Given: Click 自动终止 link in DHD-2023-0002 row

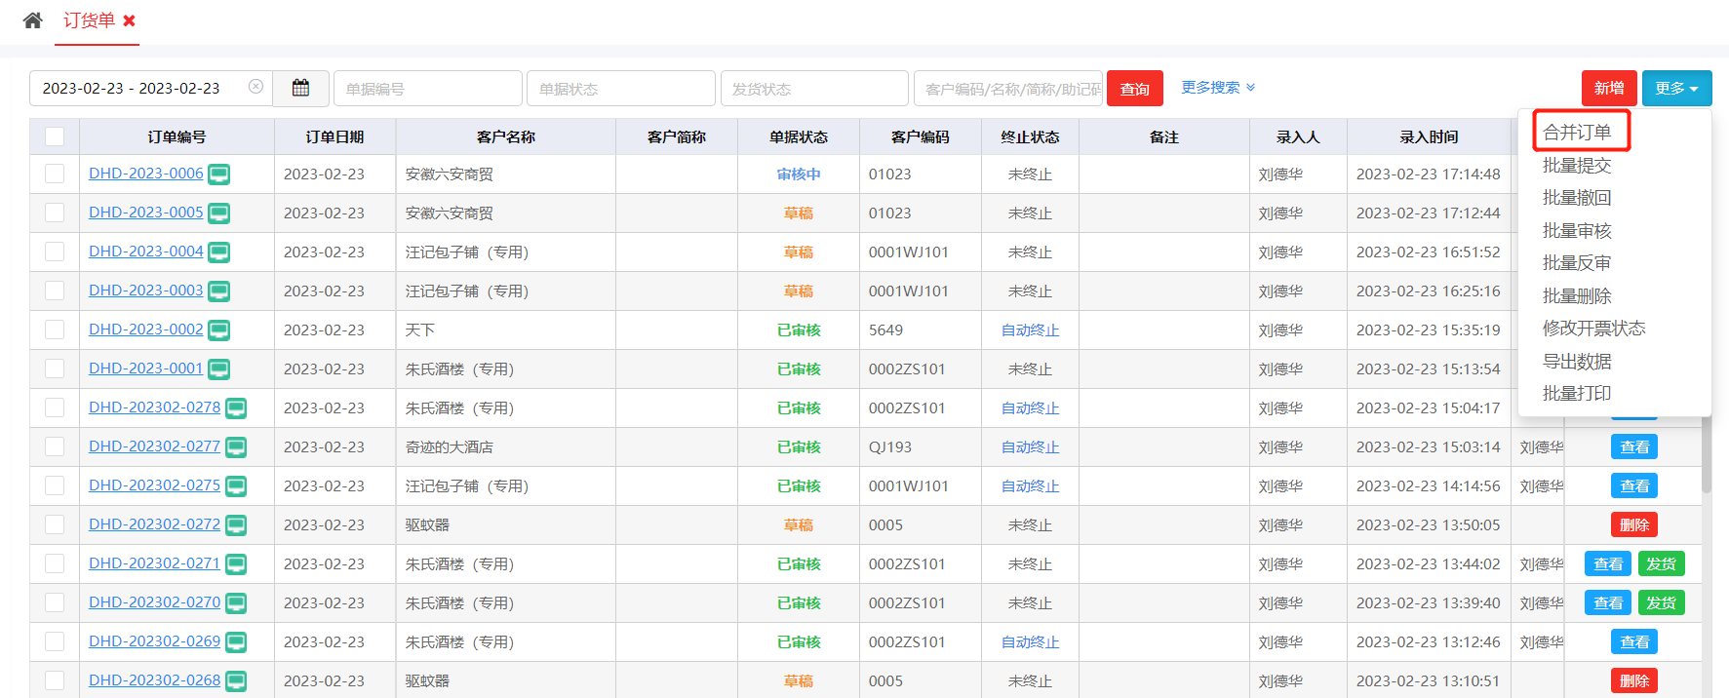Looking at the screenshot, I should (x=1030, y=330).
